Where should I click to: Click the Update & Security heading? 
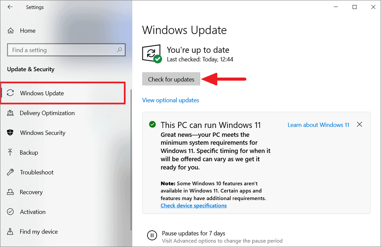tap(31, 69)
